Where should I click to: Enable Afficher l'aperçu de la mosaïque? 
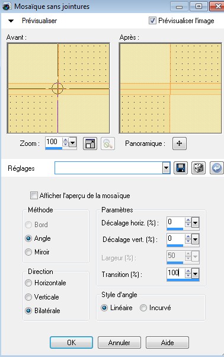click(x=34, y=195)
